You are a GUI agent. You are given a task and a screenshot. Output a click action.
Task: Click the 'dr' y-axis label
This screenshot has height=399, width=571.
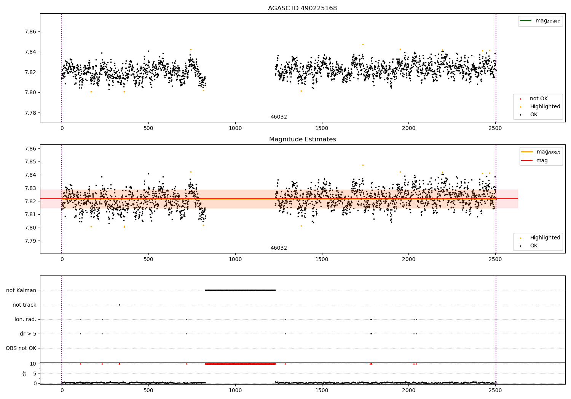click(x=25, y=374)
